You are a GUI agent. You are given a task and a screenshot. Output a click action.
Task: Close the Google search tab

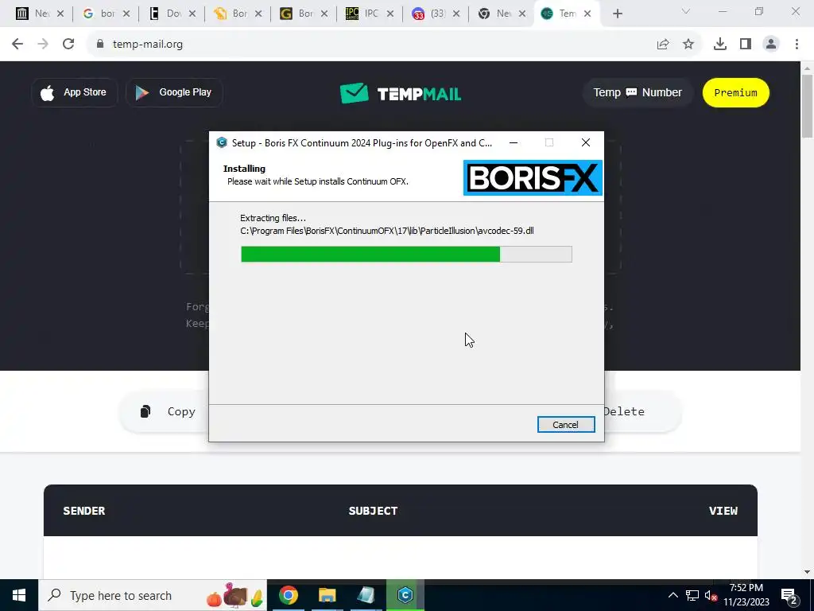[x=126, y=14]
